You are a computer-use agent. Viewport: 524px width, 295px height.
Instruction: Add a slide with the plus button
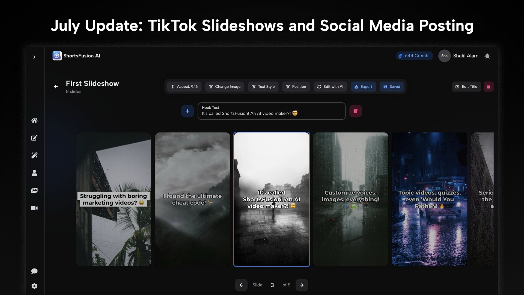[187, 111]
